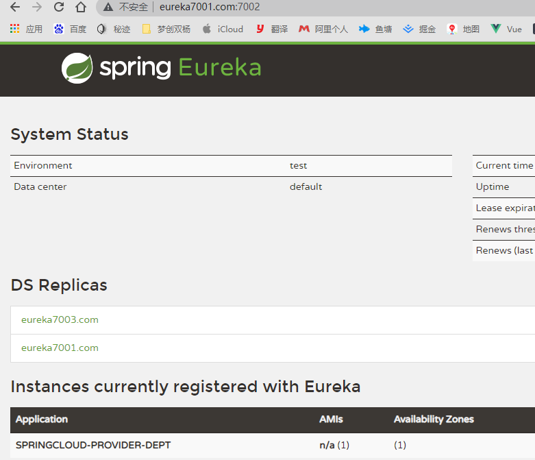Click the (1) availability zones cell

tap(400, 446)
